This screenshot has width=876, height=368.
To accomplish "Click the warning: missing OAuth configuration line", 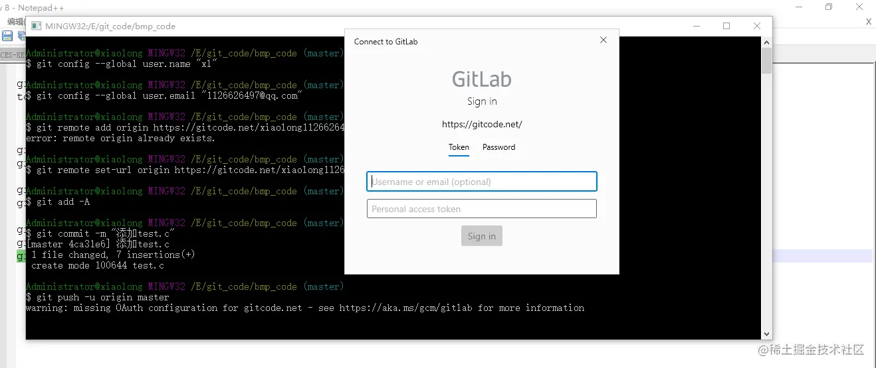I will pos(305,308).
